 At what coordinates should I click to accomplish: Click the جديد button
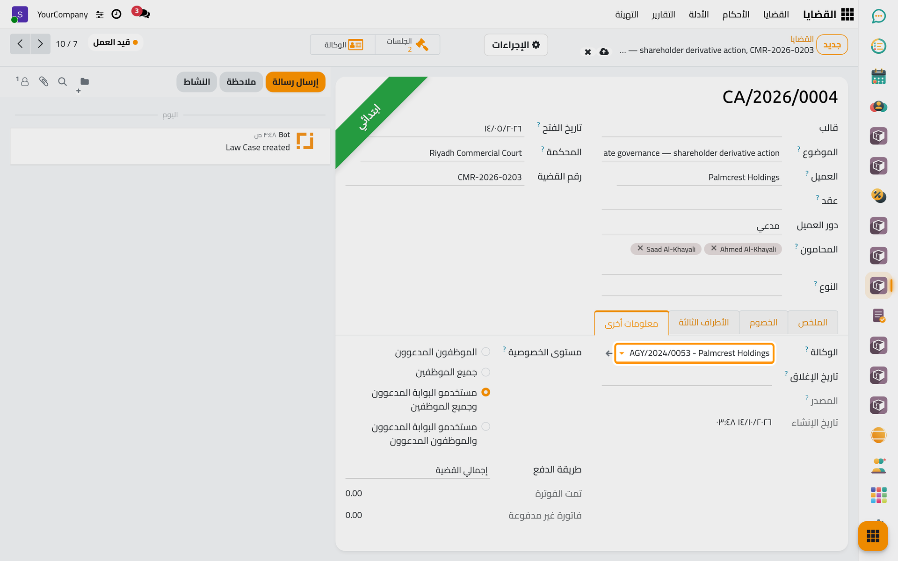pyautogui.click(x=832, y=45)
